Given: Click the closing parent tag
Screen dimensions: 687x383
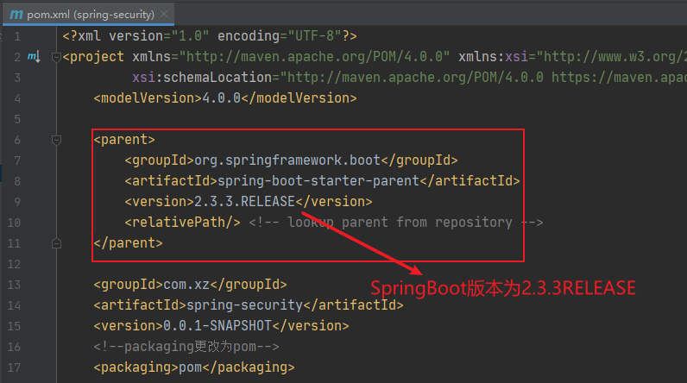Looking at the screenshot, I should 128,243.
